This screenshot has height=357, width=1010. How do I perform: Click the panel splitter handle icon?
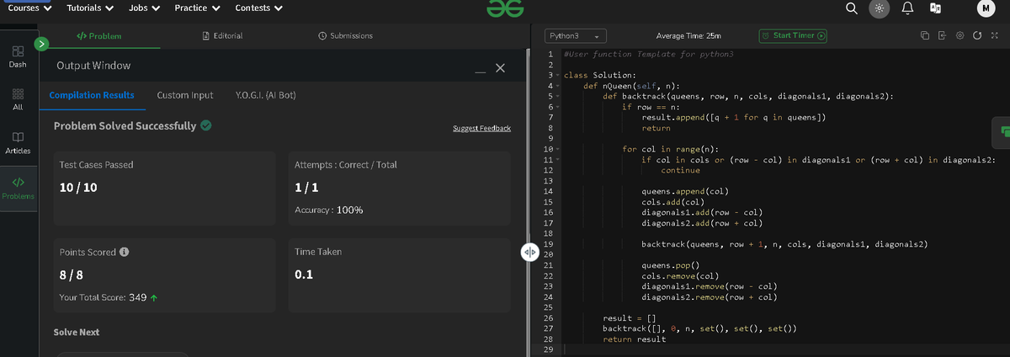(x=529, y=252)
